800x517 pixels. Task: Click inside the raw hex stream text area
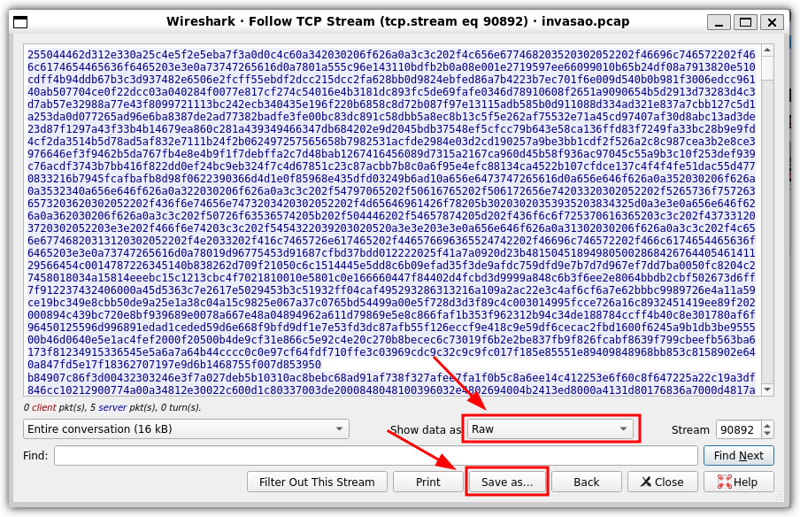coord(389,221)
